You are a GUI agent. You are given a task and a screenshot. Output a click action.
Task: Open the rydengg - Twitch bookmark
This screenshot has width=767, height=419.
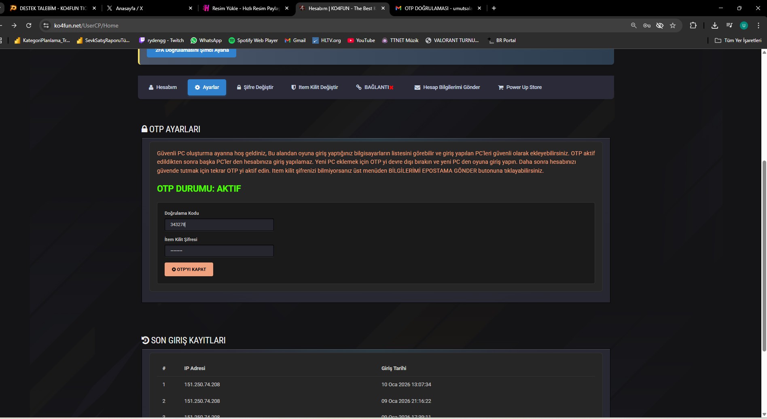[x=161, y=40]
